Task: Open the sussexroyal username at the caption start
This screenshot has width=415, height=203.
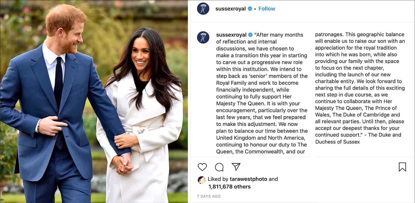Action: tap(231, 35)
